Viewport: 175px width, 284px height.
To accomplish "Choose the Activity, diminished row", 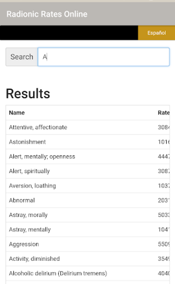I will [x=88, y=259].
